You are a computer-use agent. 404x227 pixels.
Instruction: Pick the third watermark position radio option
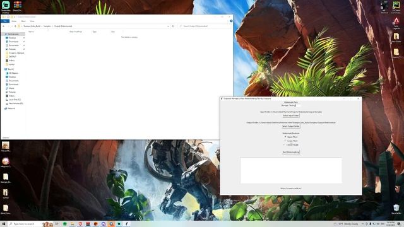(291, 144)
